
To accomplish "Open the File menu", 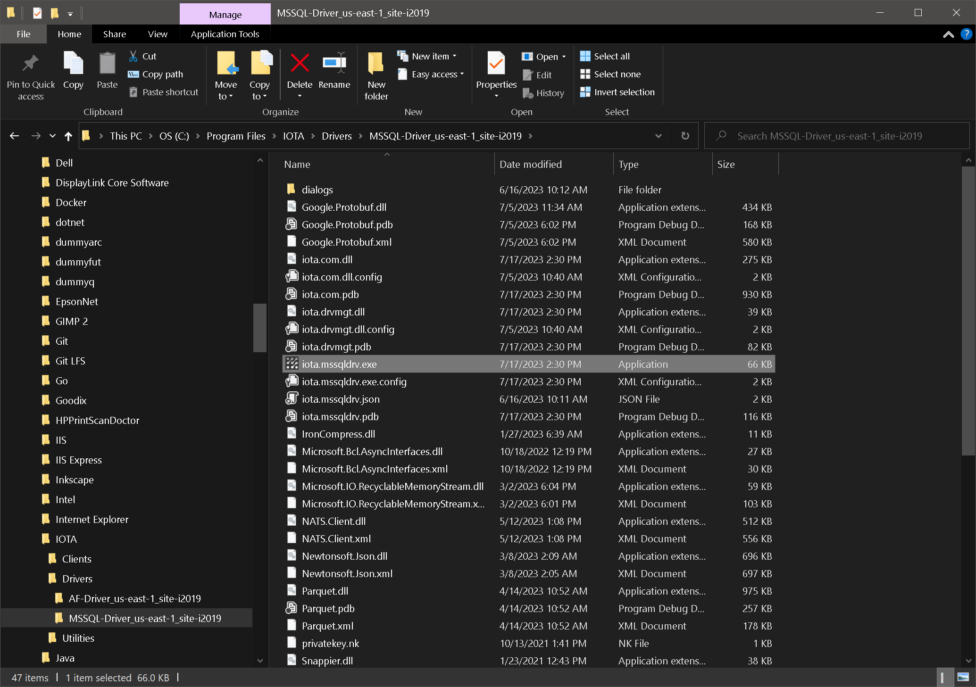I will (24, 34).
